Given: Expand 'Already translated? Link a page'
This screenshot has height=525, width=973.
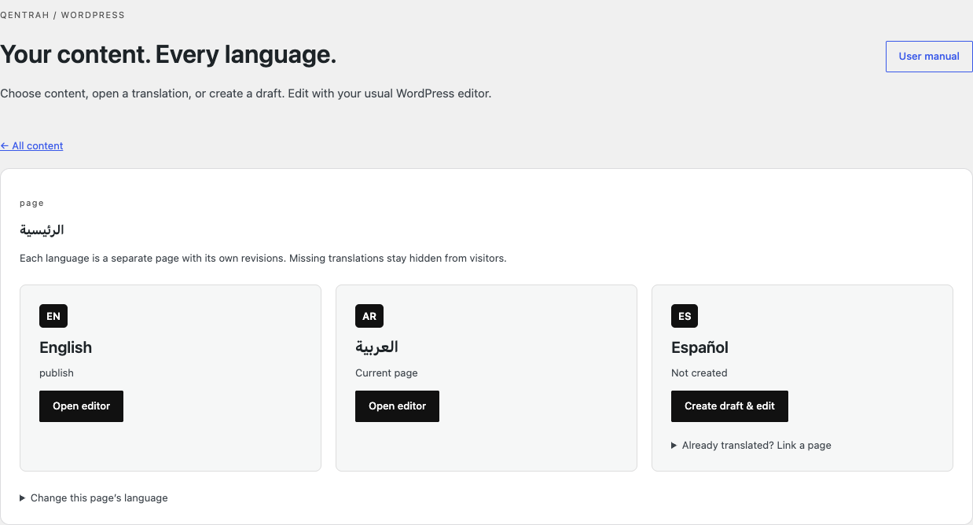Looking at the screenshot, I should coord(751,446).
